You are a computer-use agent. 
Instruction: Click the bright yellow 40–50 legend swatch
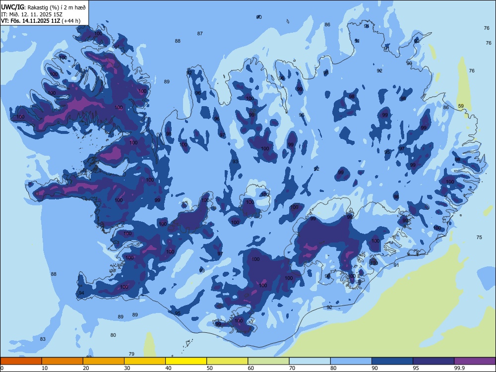[186, 361]
